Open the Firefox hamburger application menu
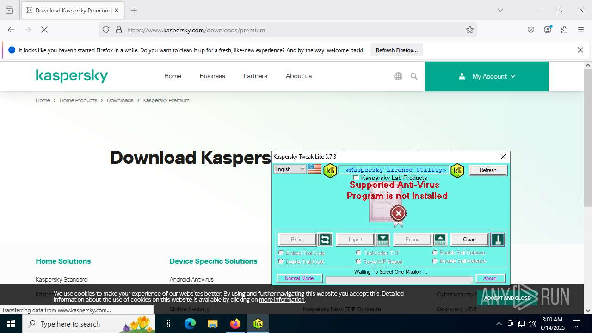This screenshot has width=592, height=333. [x=581, y=30]
